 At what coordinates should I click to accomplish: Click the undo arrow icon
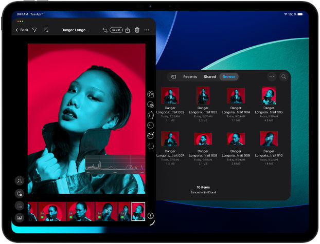[x=105, y=30]
